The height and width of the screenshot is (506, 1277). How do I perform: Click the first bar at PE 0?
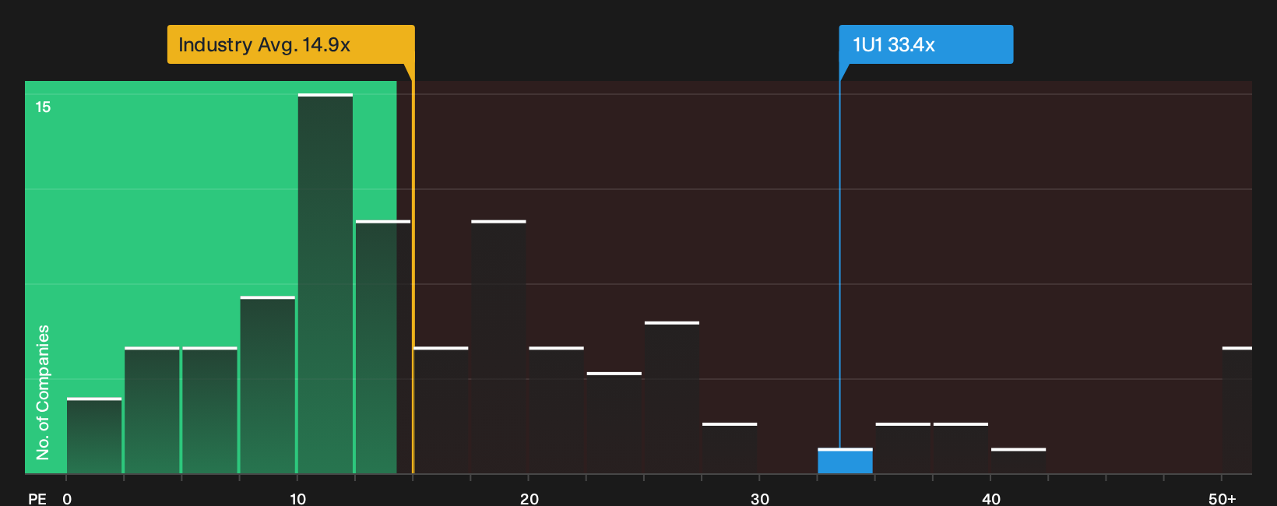click(x=94, y=435)
